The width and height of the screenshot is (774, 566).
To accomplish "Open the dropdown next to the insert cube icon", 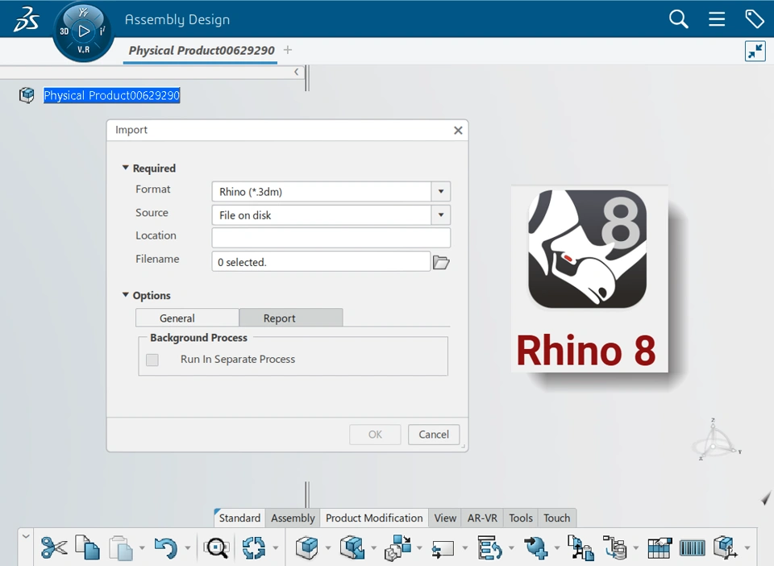I will point(373,547).
